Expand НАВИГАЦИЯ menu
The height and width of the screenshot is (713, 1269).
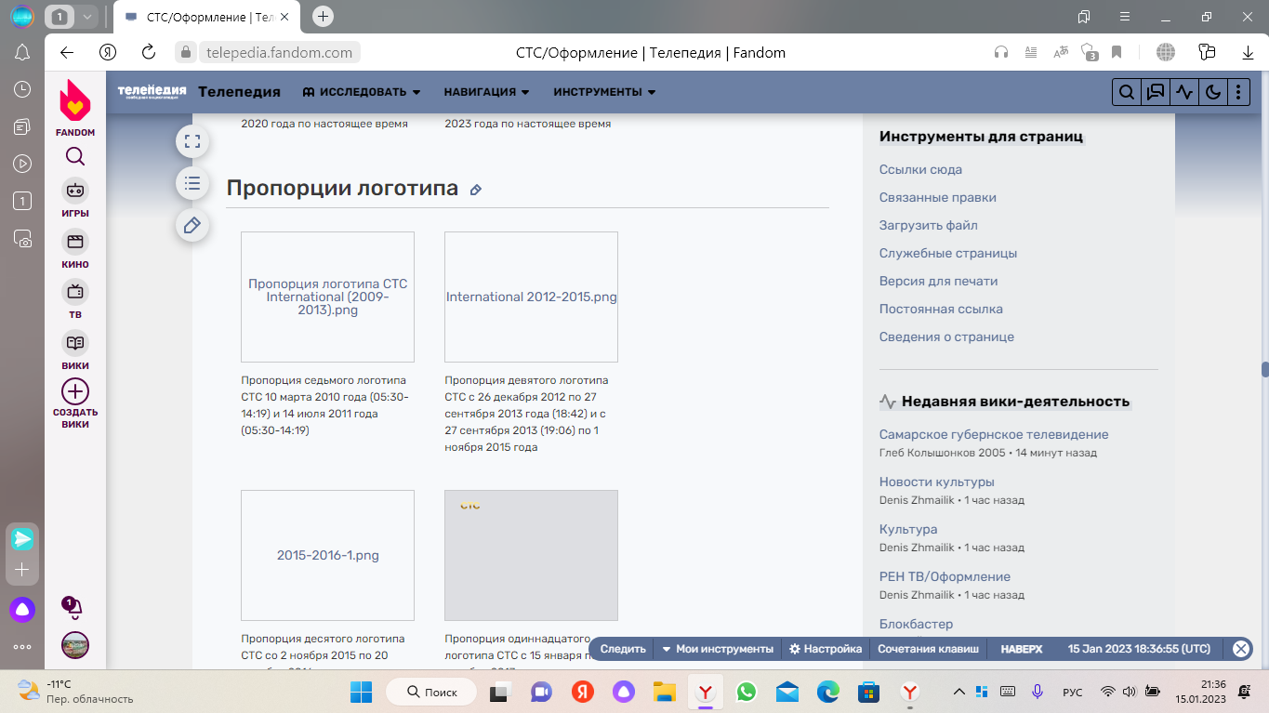click(x=486, y=92)
